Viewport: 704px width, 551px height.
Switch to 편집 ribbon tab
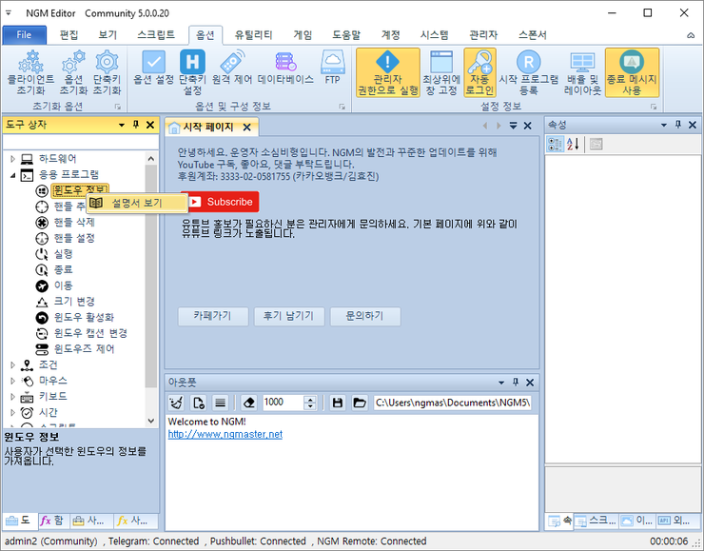69,35
